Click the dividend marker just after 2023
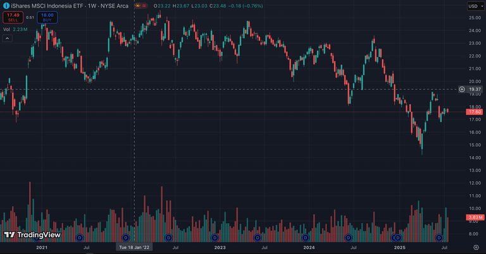Image resolution: width=486 pixels, height=254 pixels. [257, 238]
